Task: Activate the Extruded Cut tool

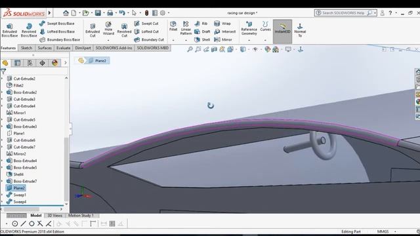Action: click(x=93, y=30)
